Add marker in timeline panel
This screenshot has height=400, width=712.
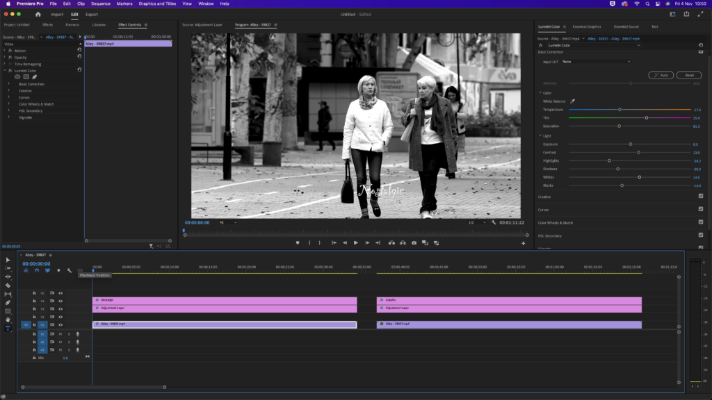pyautogui.click(x=58, y=270)
